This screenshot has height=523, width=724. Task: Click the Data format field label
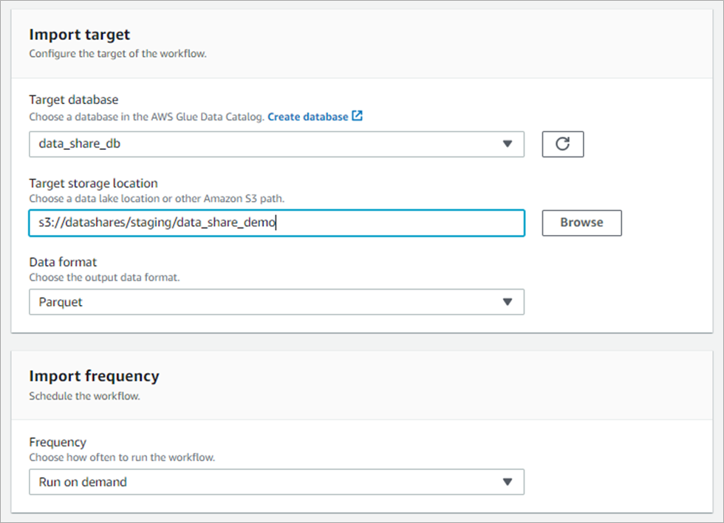point(63,262)
